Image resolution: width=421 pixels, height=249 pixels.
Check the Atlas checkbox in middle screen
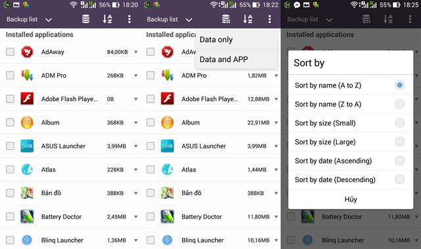pos(151,170)
